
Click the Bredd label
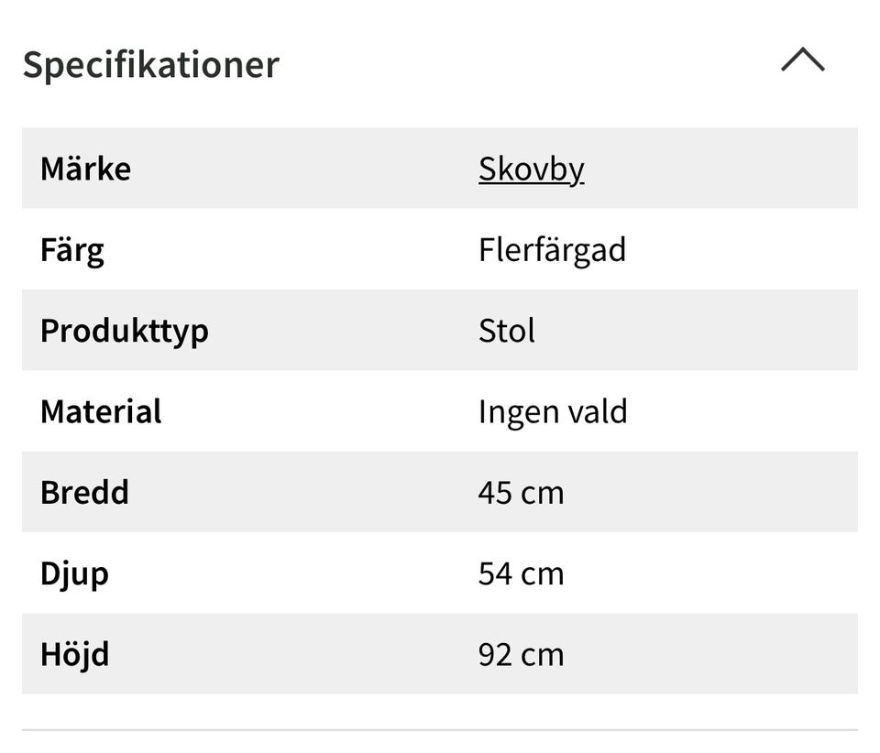tap(84, 492)
